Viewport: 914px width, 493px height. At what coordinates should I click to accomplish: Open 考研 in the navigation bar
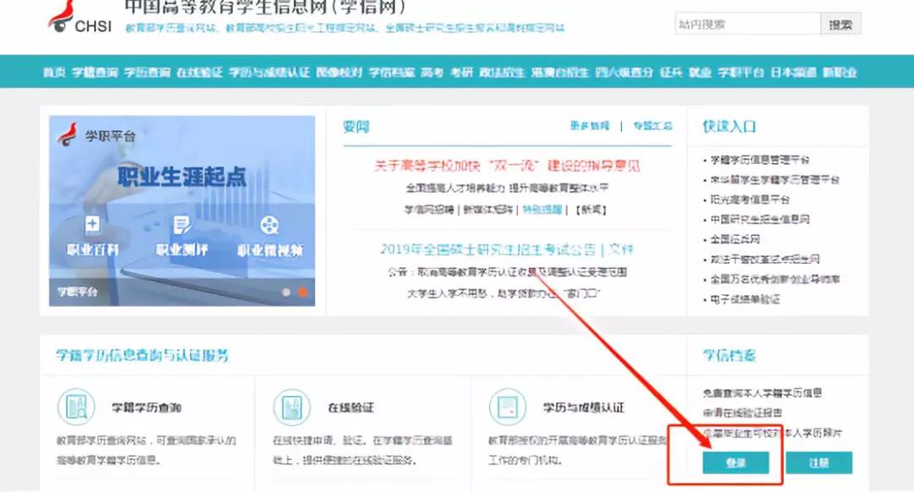(462, 72)
